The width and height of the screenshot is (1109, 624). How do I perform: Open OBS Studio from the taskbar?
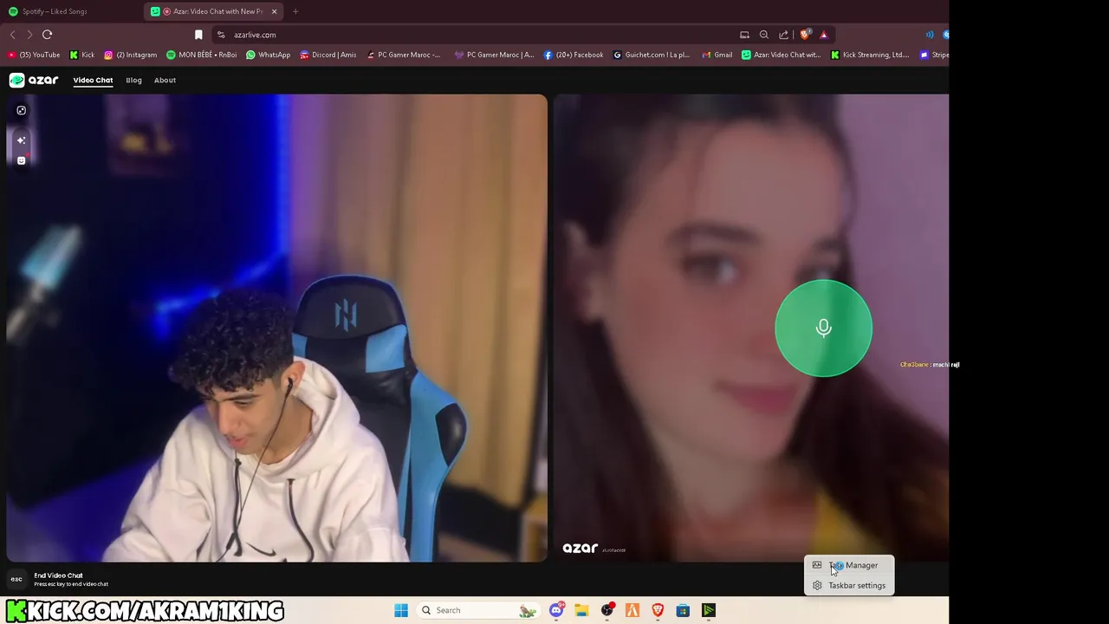[607, 610]
